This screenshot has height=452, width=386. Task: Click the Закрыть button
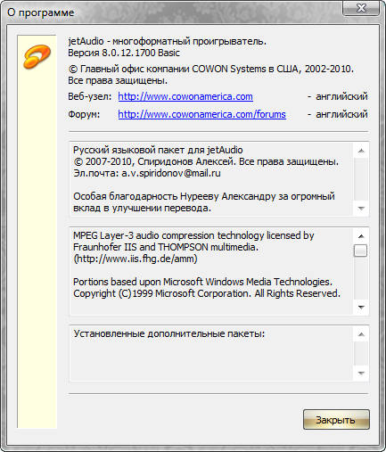336,420
